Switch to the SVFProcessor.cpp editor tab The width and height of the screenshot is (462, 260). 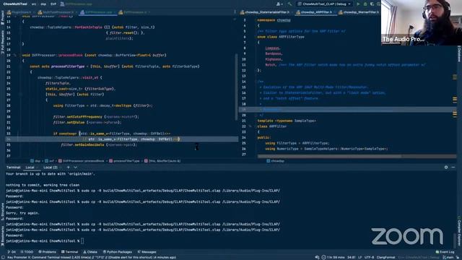tap(97, 12)
